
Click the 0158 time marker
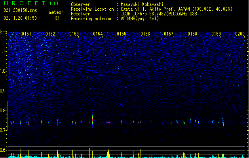coord(192,34)
